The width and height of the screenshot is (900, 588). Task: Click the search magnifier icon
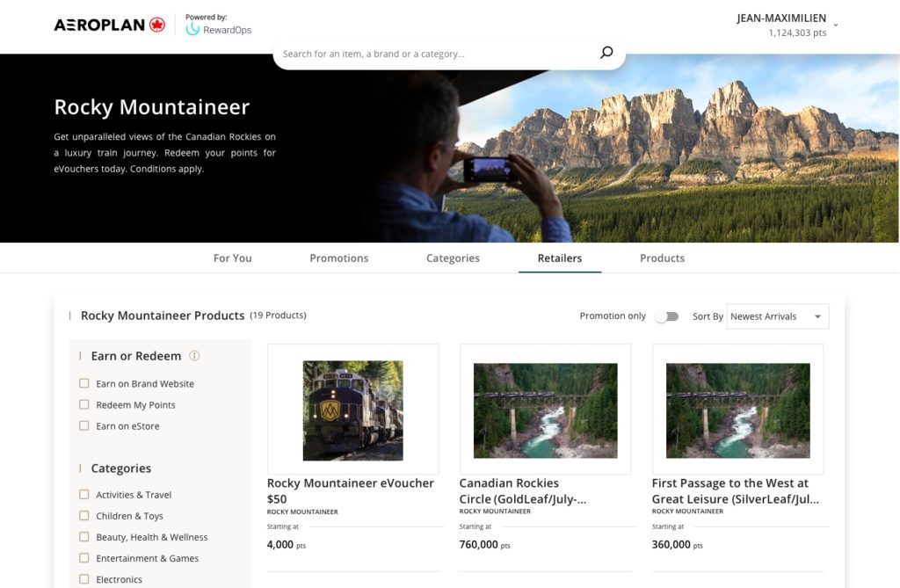606,52
